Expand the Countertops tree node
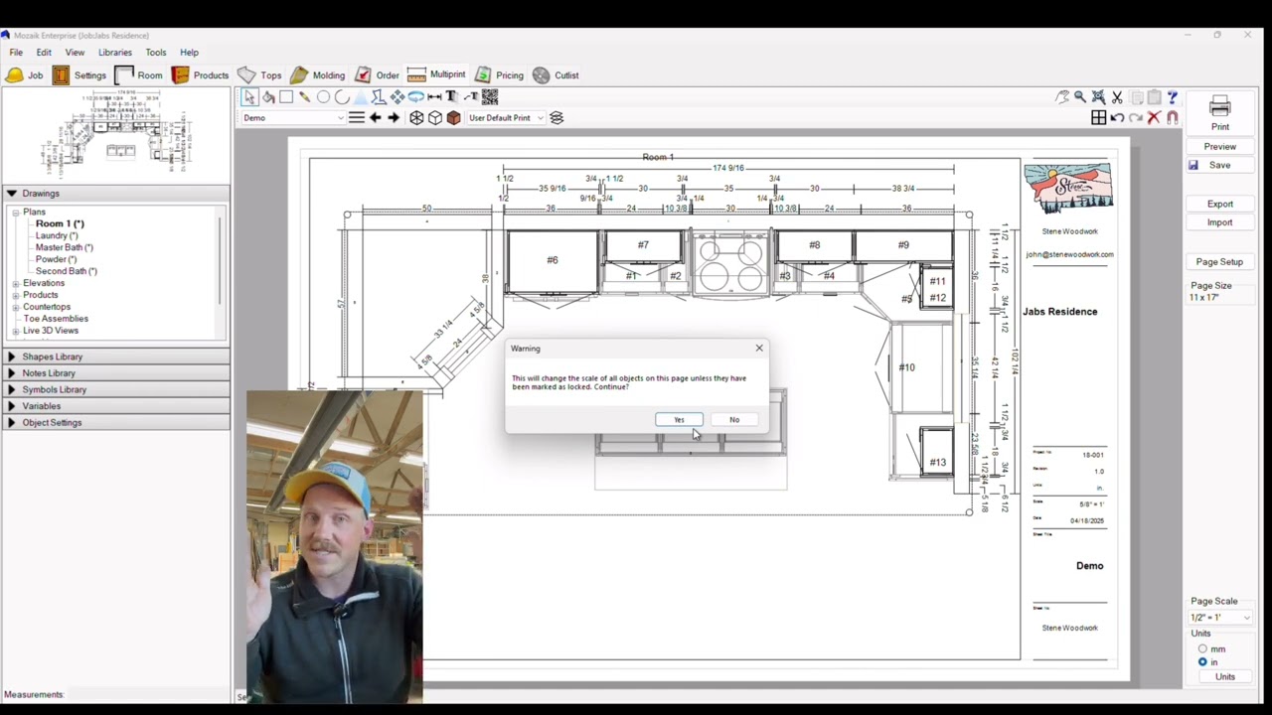The image size is (1272, 715). (16, 307)
